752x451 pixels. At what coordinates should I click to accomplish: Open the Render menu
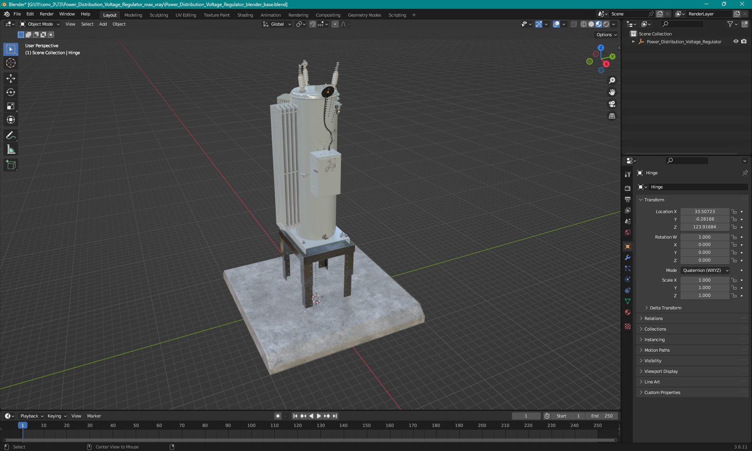pyautogui.click(x=46, y=14)
